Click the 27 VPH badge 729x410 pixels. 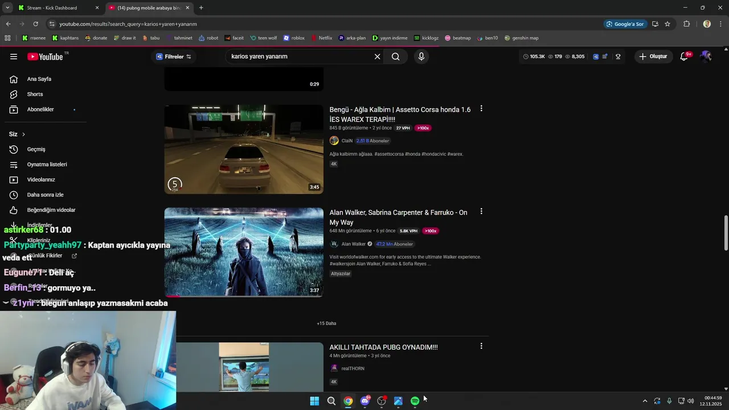point(403,128)
